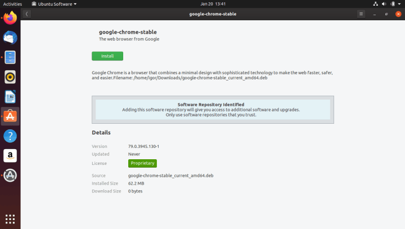Click the download size 0 bytes

click(x=136, y=191)
